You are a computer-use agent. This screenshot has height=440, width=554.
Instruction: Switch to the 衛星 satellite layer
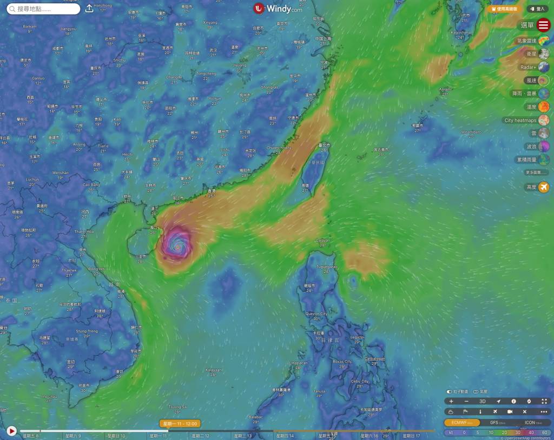click(543, 54)
